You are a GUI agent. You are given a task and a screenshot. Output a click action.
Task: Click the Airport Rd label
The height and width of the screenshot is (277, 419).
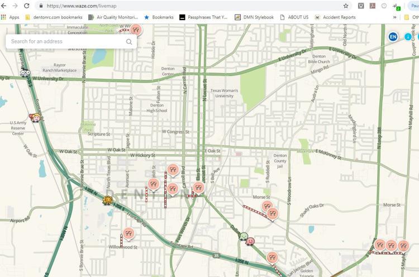(20, 220)
